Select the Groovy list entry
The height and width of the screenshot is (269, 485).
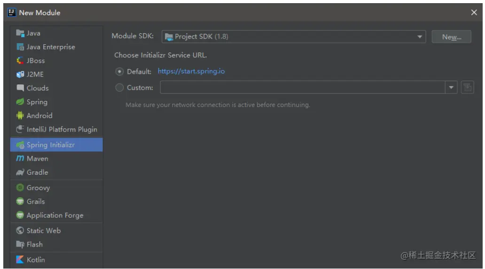56,187
